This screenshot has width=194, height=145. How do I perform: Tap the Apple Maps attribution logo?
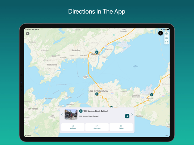(28, 136)
